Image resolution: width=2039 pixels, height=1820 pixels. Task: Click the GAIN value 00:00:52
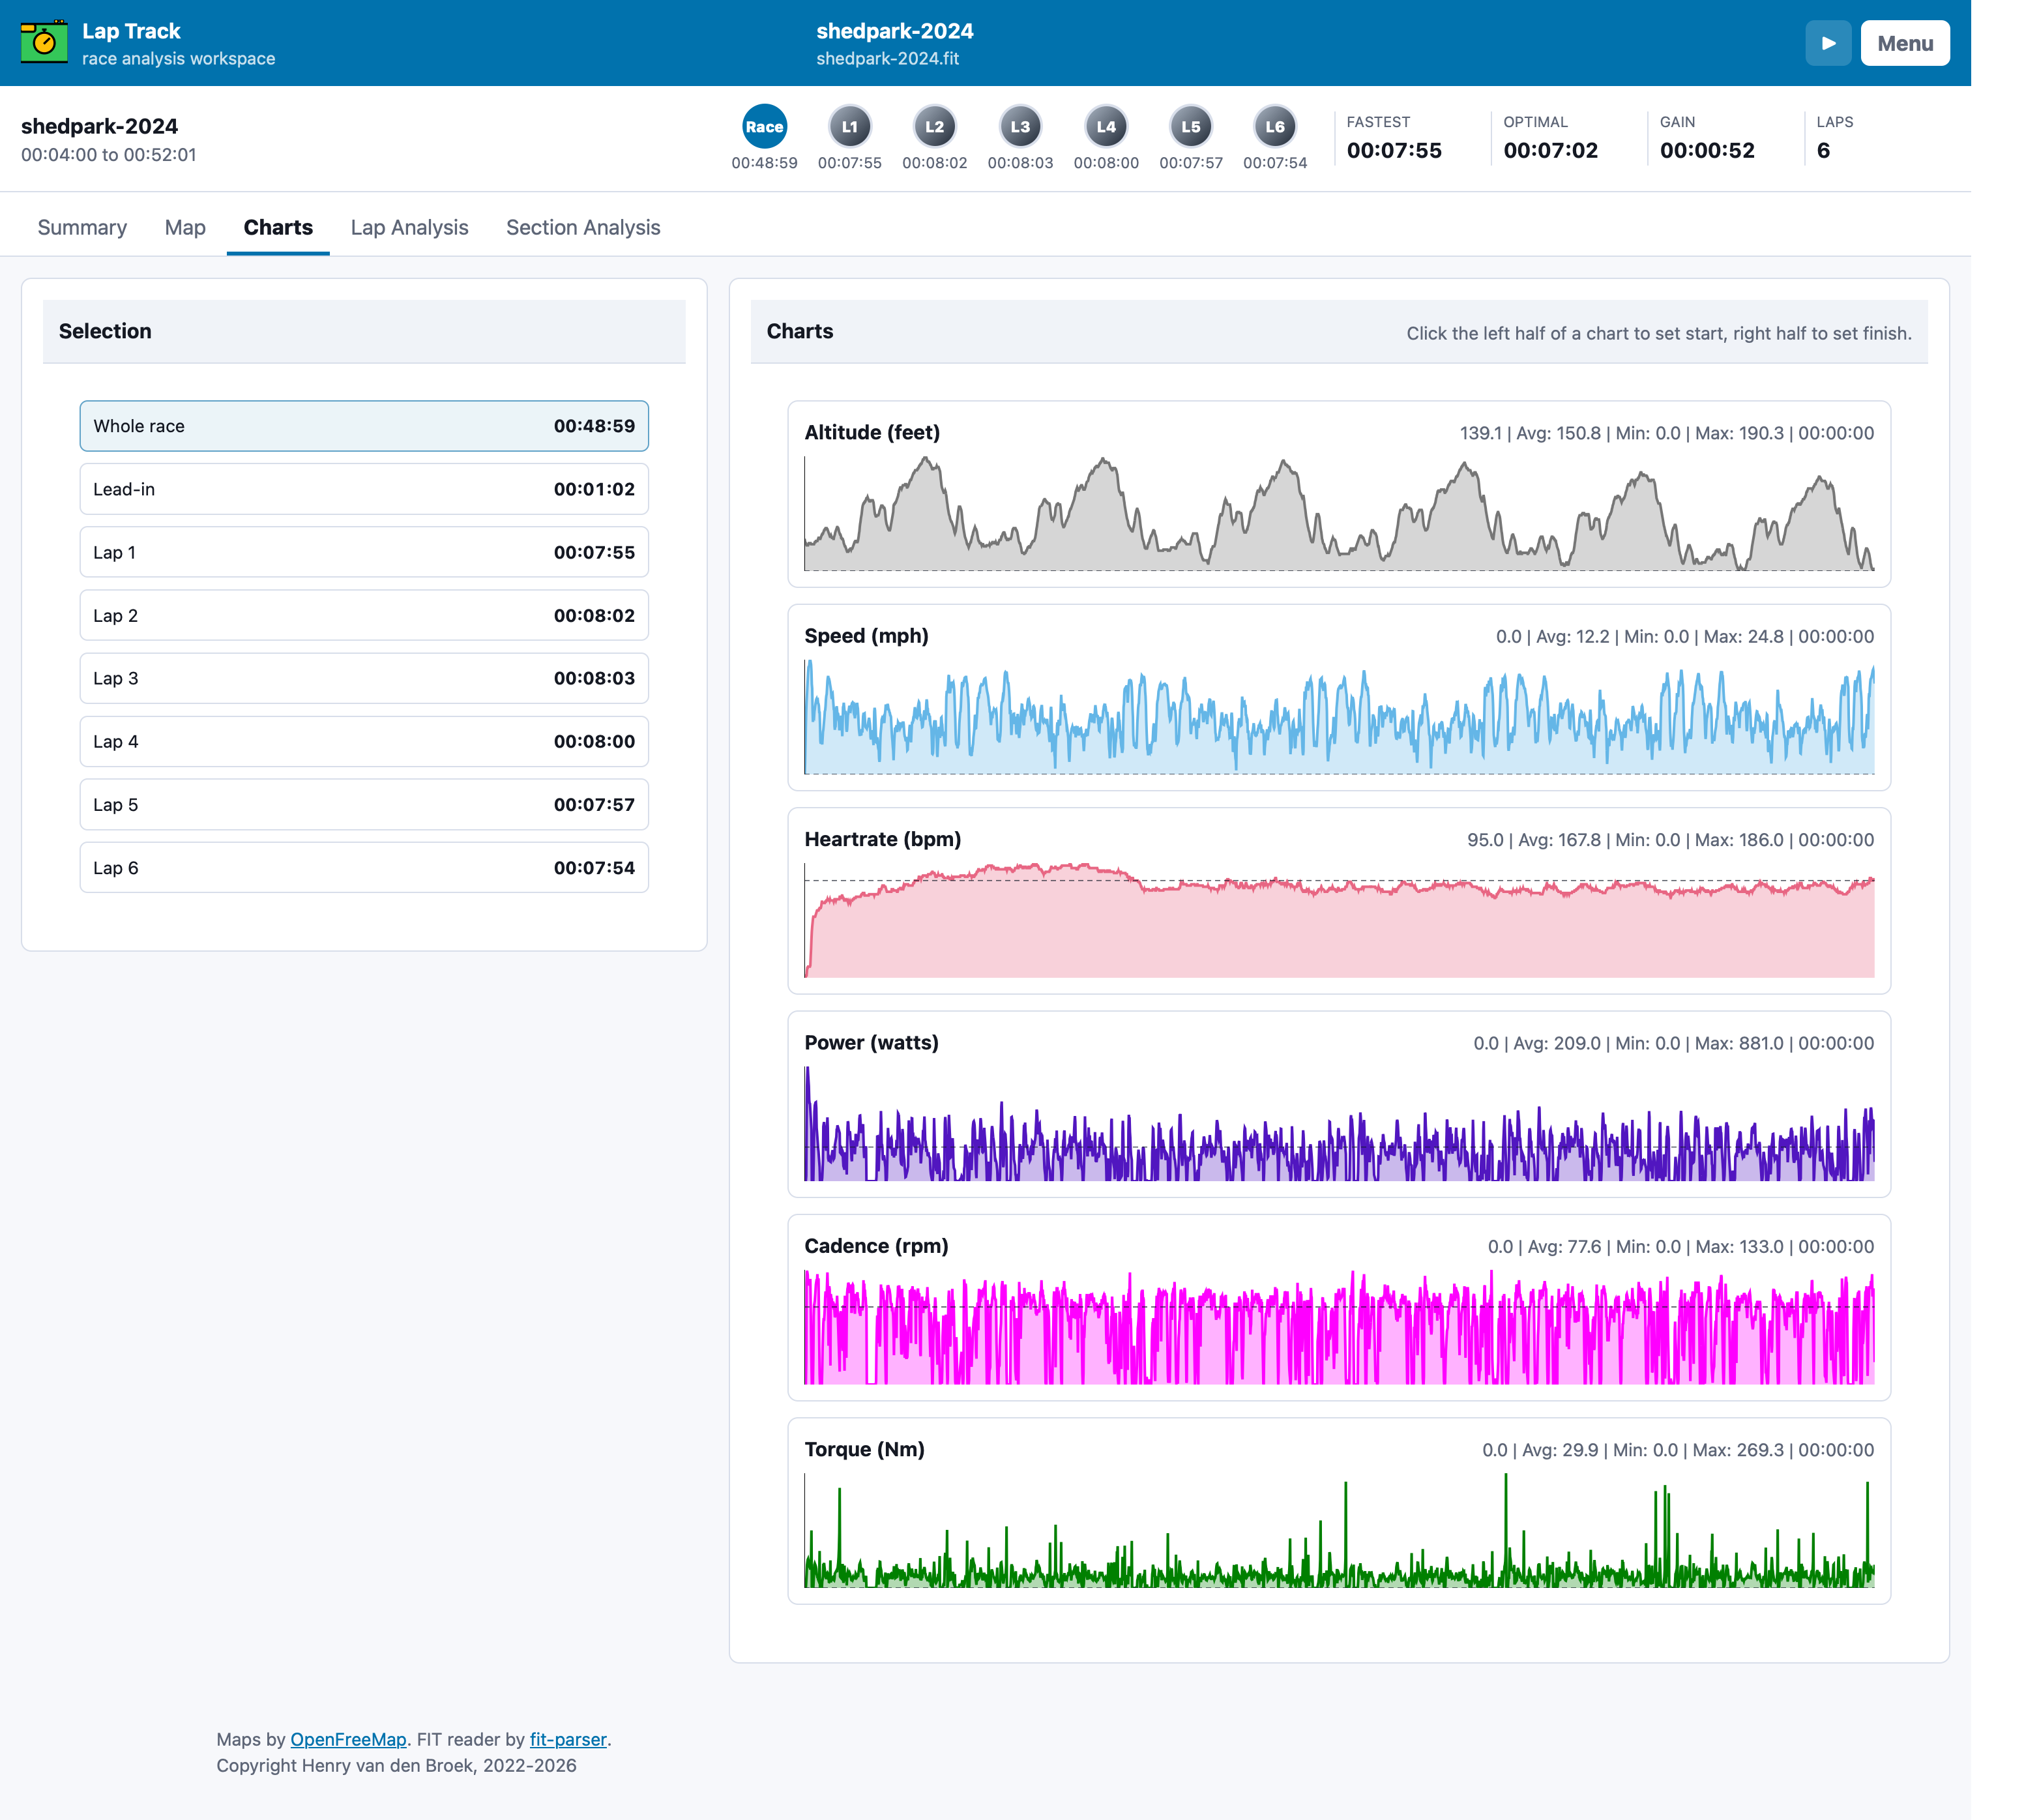pyautogui.click(x=1707, y=150)
